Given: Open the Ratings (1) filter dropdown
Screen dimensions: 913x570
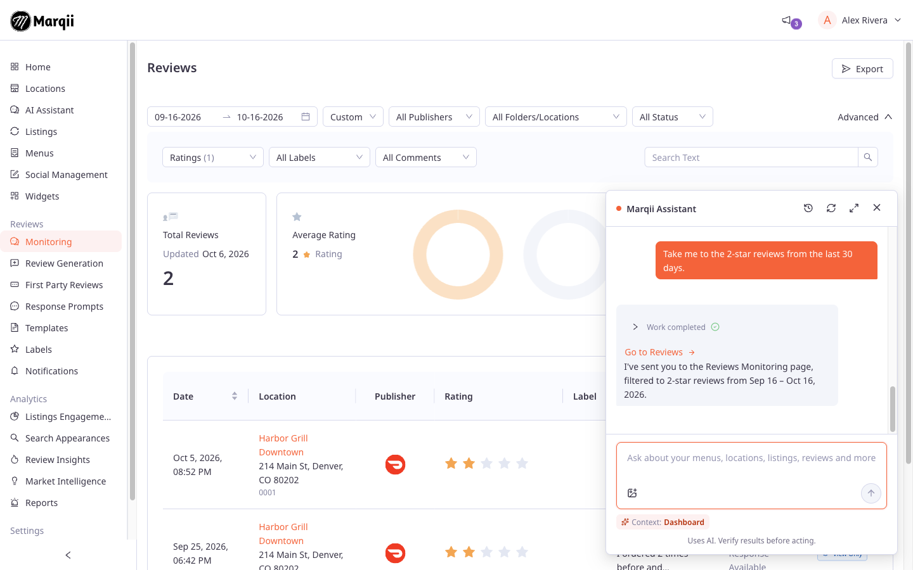Looking at the screenshot, I should click(x=213, y=157).
